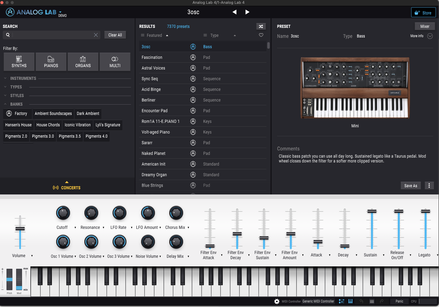This screenshot has height=307, width=439.
Task: Turn the Cutoff knob
Action: (63, 213)
